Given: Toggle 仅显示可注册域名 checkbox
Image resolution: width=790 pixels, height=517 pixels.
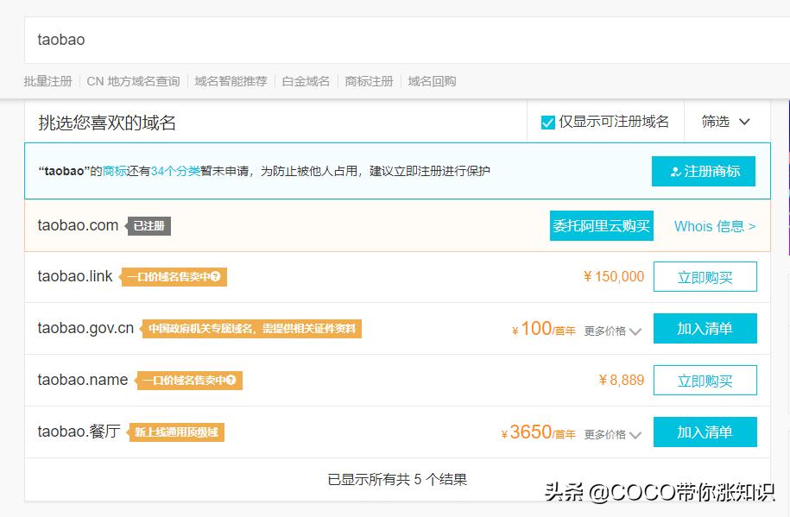Looking at the screenshot, I should 547,123.
